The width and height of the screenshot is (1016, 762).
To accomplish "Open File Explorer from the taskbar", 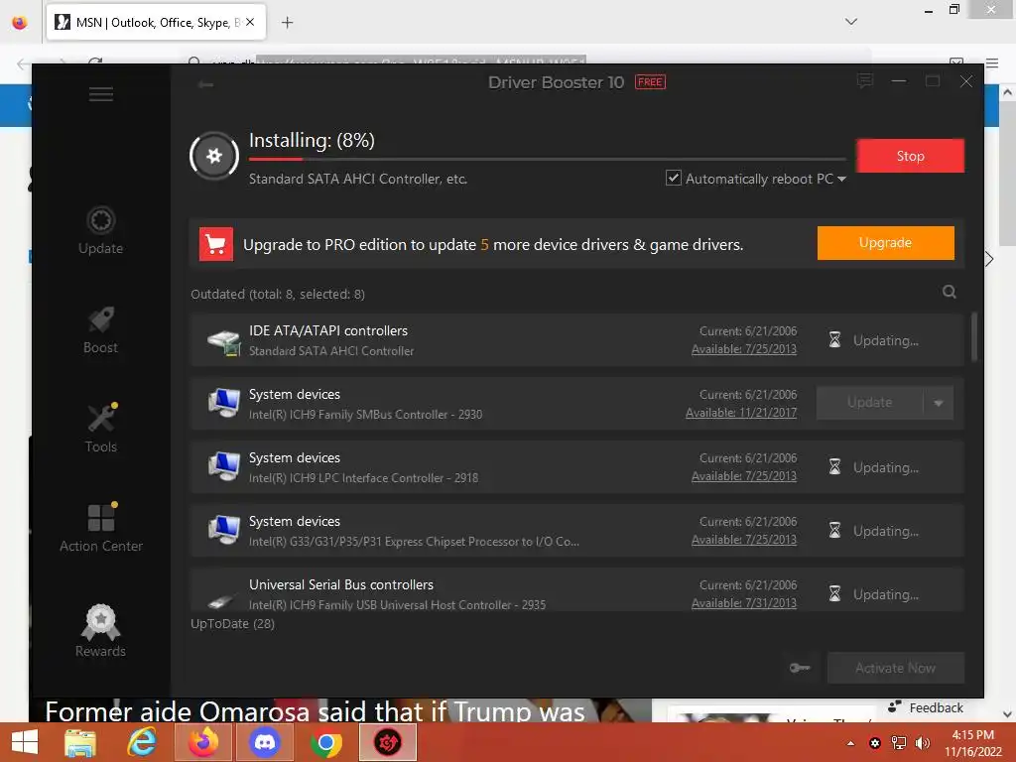I will tap(80, 742).
